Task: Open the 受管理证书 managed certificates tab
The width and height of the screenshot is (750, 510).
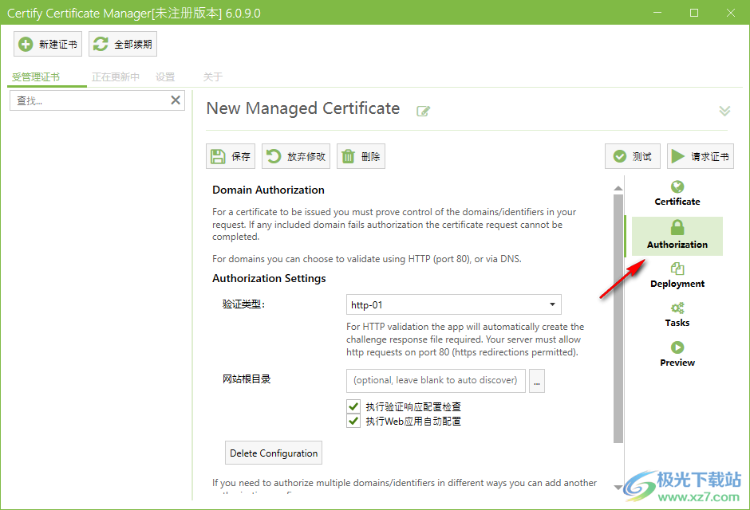Action: (x=36, y=76)
